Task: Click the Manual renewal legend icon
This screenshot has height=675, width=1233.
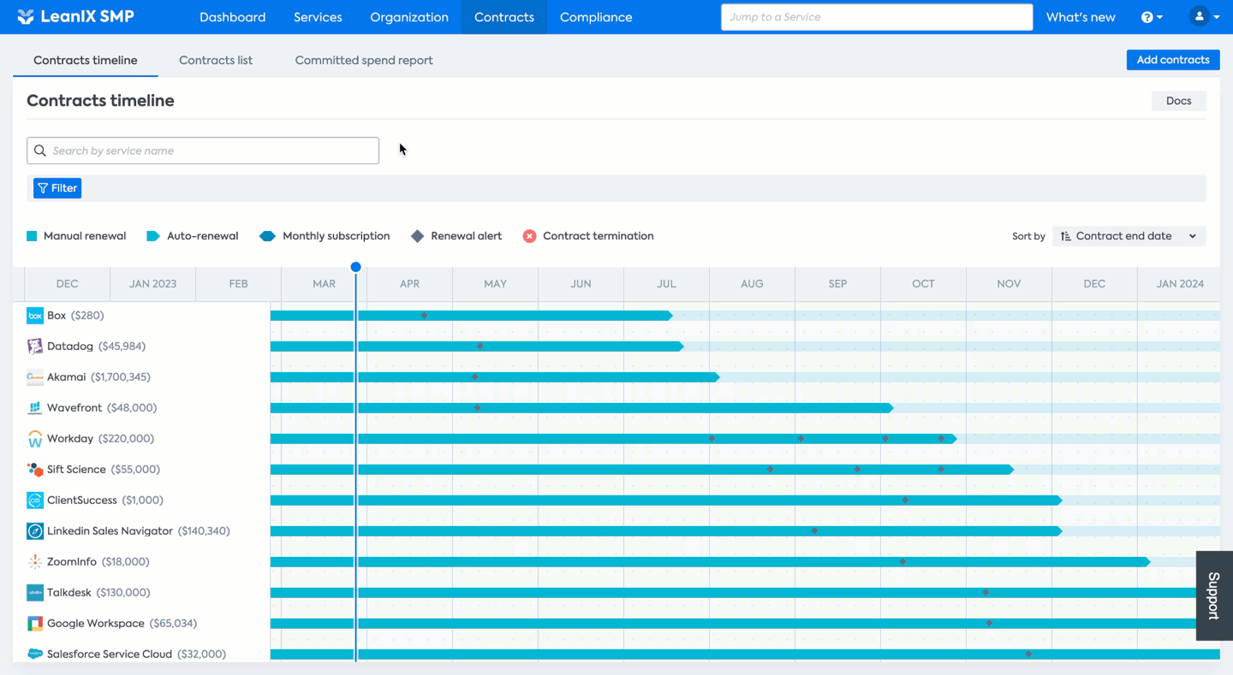Action: 32,236
